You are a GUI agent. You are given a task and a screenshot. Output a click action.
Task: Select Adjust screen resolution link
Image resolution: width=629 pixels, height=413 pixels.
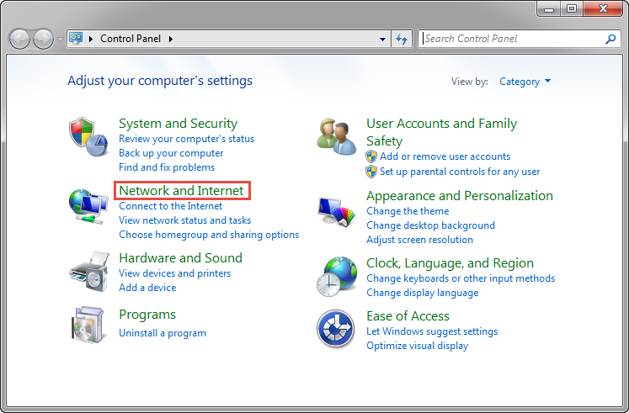(419, 240)
